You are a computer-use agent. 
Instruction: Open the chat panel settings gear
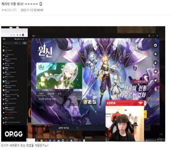[x=24, y=39]
